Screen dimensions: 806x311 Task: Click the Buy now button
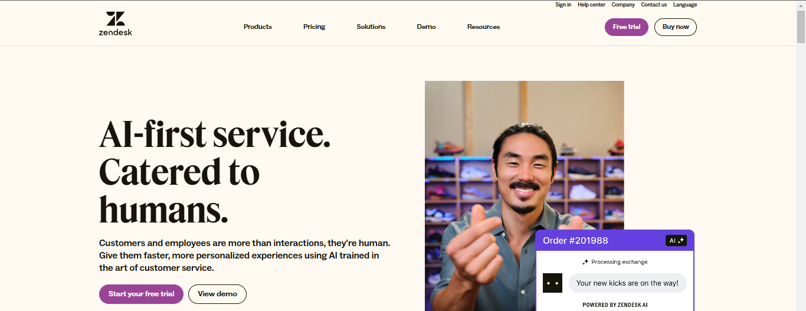[x=676, y=27]
